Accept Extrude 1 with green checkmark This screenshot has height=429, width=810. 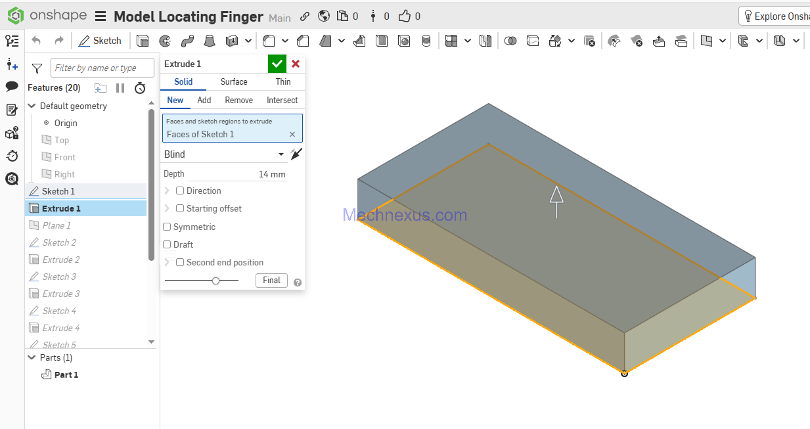[x=277, y=64]
